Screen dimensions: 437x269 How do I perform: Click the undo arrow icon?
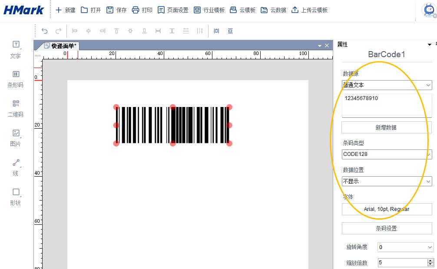point(44,31)
